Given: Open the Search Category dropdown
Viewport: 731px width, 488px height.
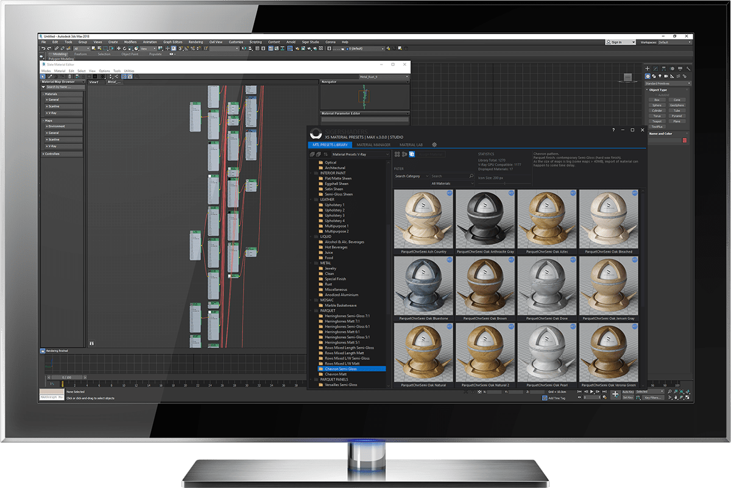Looking at the screenshot, I should point(411,176).
